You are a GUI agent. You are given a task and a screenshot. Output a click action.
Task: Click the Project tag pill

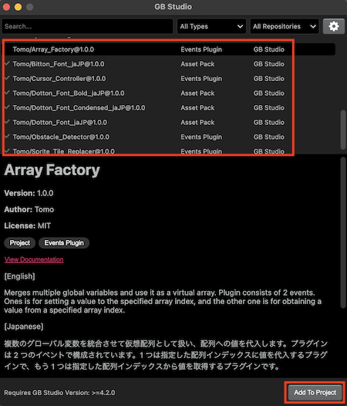tap(20, 243)
